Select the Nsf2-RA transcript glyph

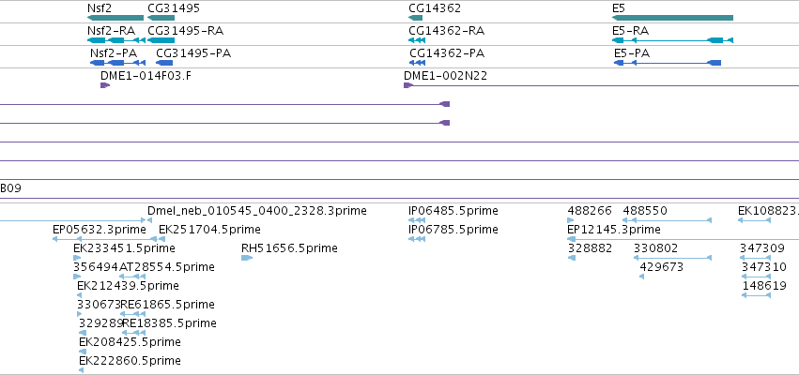coord(116,40)
